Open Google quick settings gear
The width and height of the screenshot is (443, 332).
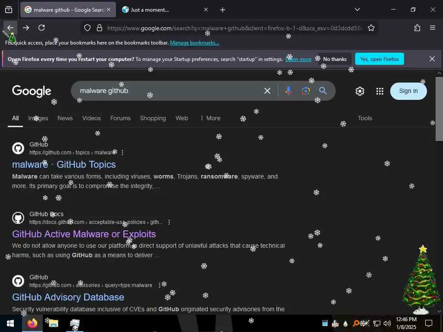tap(360, 91)
